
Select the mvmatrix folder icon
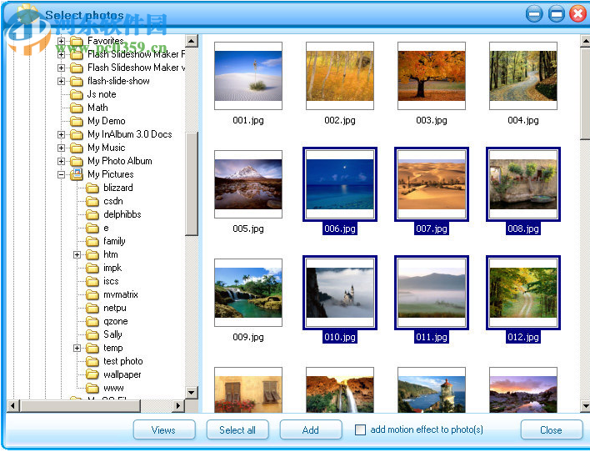pyautogui.click(x=92, y=294)
